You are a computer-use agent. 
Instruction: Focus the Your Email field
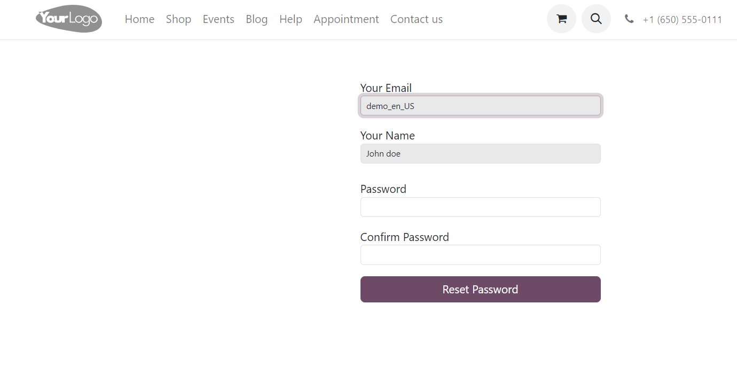pyautogui.click(x=481, y=106)
